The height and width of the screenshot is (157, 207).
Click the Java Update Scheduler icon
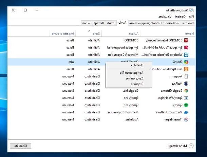(x=186, y=69)
